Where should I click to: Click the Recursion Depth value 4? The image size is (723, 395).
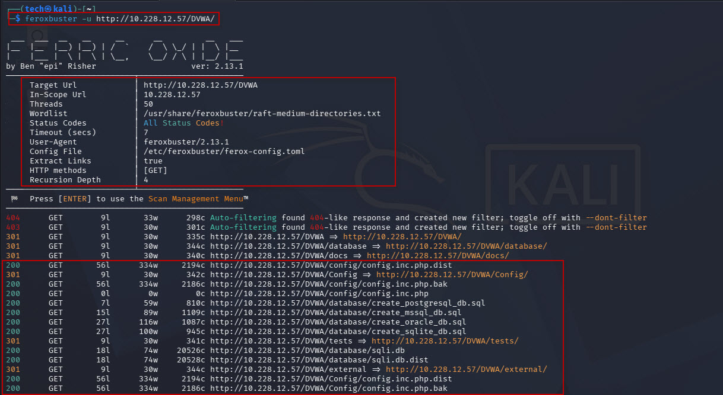tap(146, 180)
